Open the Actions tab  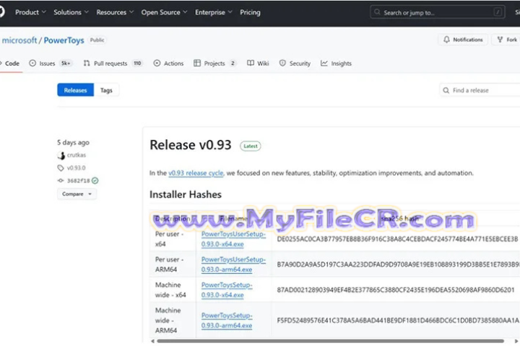click(168, 63)
